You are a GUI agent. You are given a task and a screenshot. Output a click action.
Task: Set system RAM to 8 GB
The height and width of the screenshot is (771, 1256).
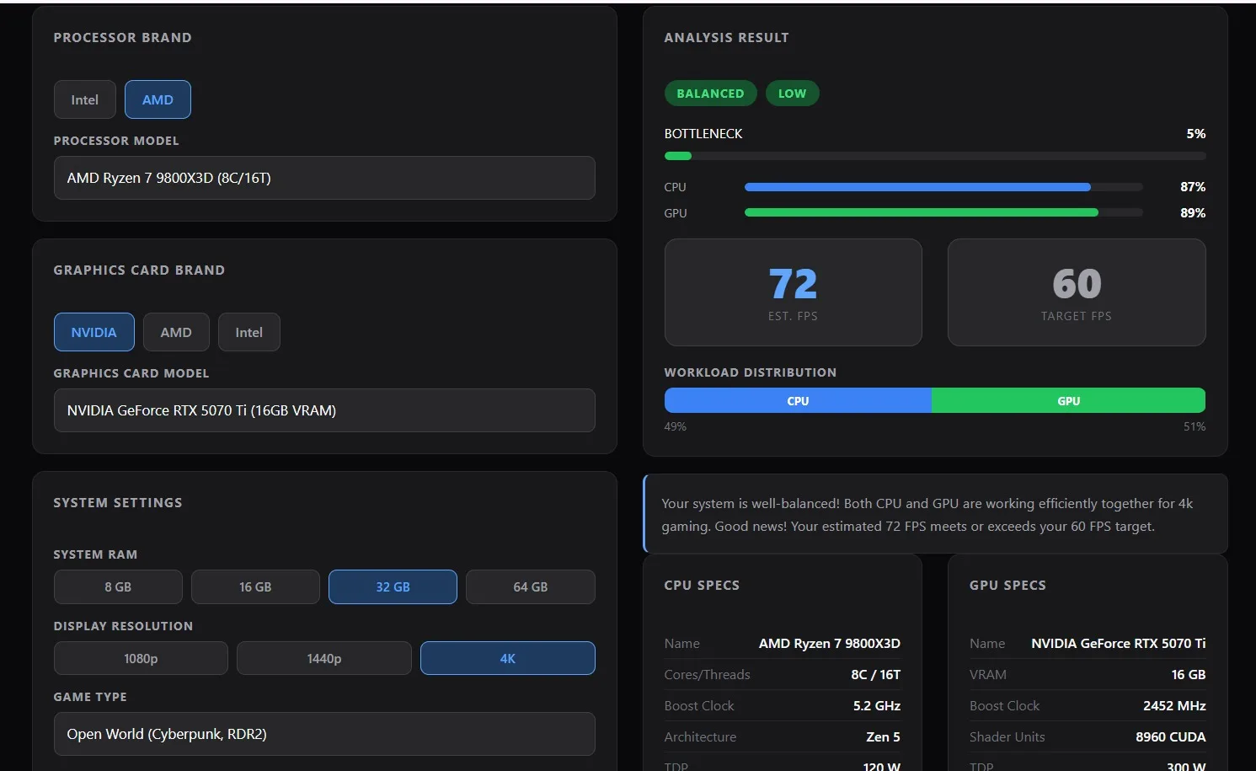tap(118, 586)
